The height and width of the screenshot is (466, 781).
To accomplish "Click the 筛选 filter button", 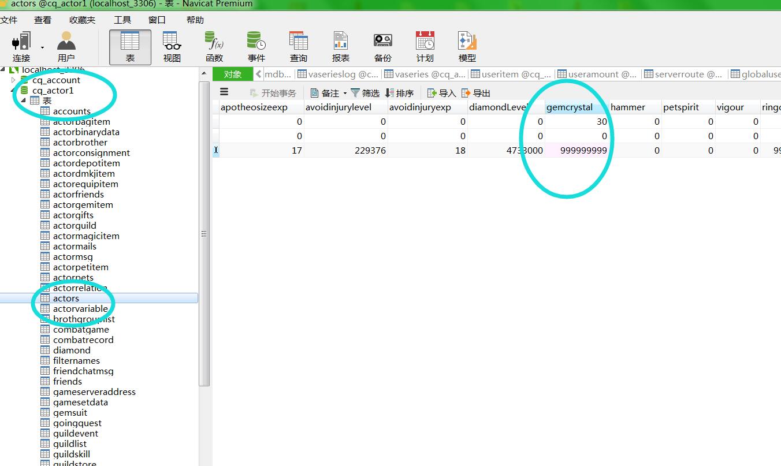I will [365, 93].
